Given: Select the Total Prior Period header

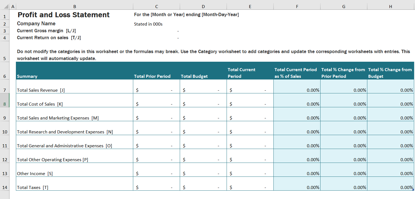Looking at the screenshot, I should coord(157,71).
